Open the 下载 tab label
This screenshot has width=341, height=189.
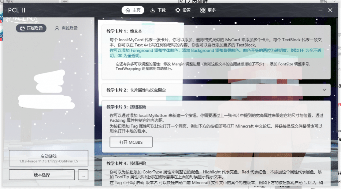click(161, 10)
